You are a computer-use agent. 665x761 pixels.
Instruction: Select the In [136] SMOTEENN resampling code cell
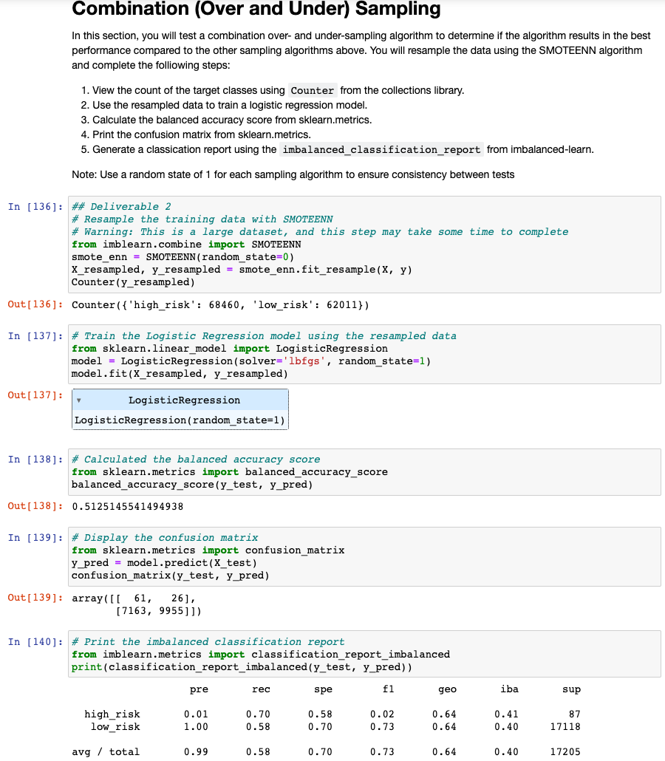(x=296, y=244)
